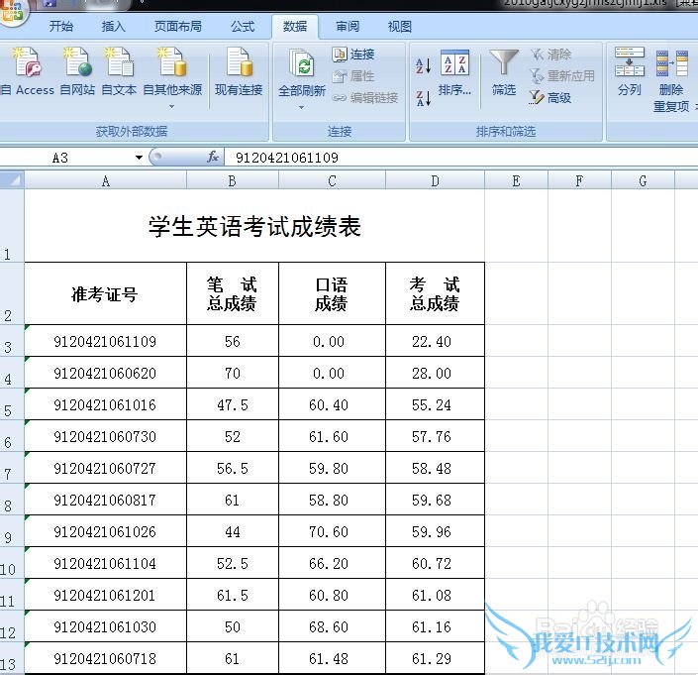This screenshot has width=698, height=675.
Task: Select the column B header
Action: (x=232, y=180)
